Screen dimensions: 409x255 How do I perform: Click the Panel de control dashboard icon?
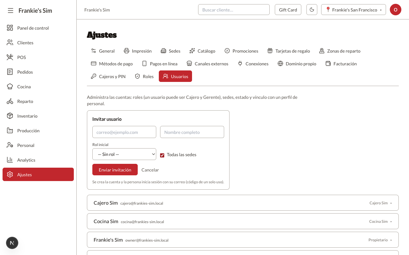10,28
